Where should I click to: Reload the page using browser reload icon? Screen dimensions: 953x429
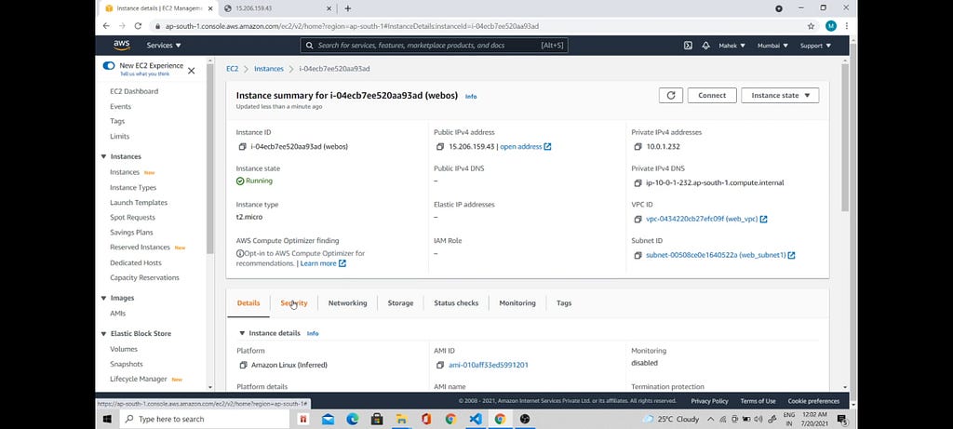[x=138, y=26]
